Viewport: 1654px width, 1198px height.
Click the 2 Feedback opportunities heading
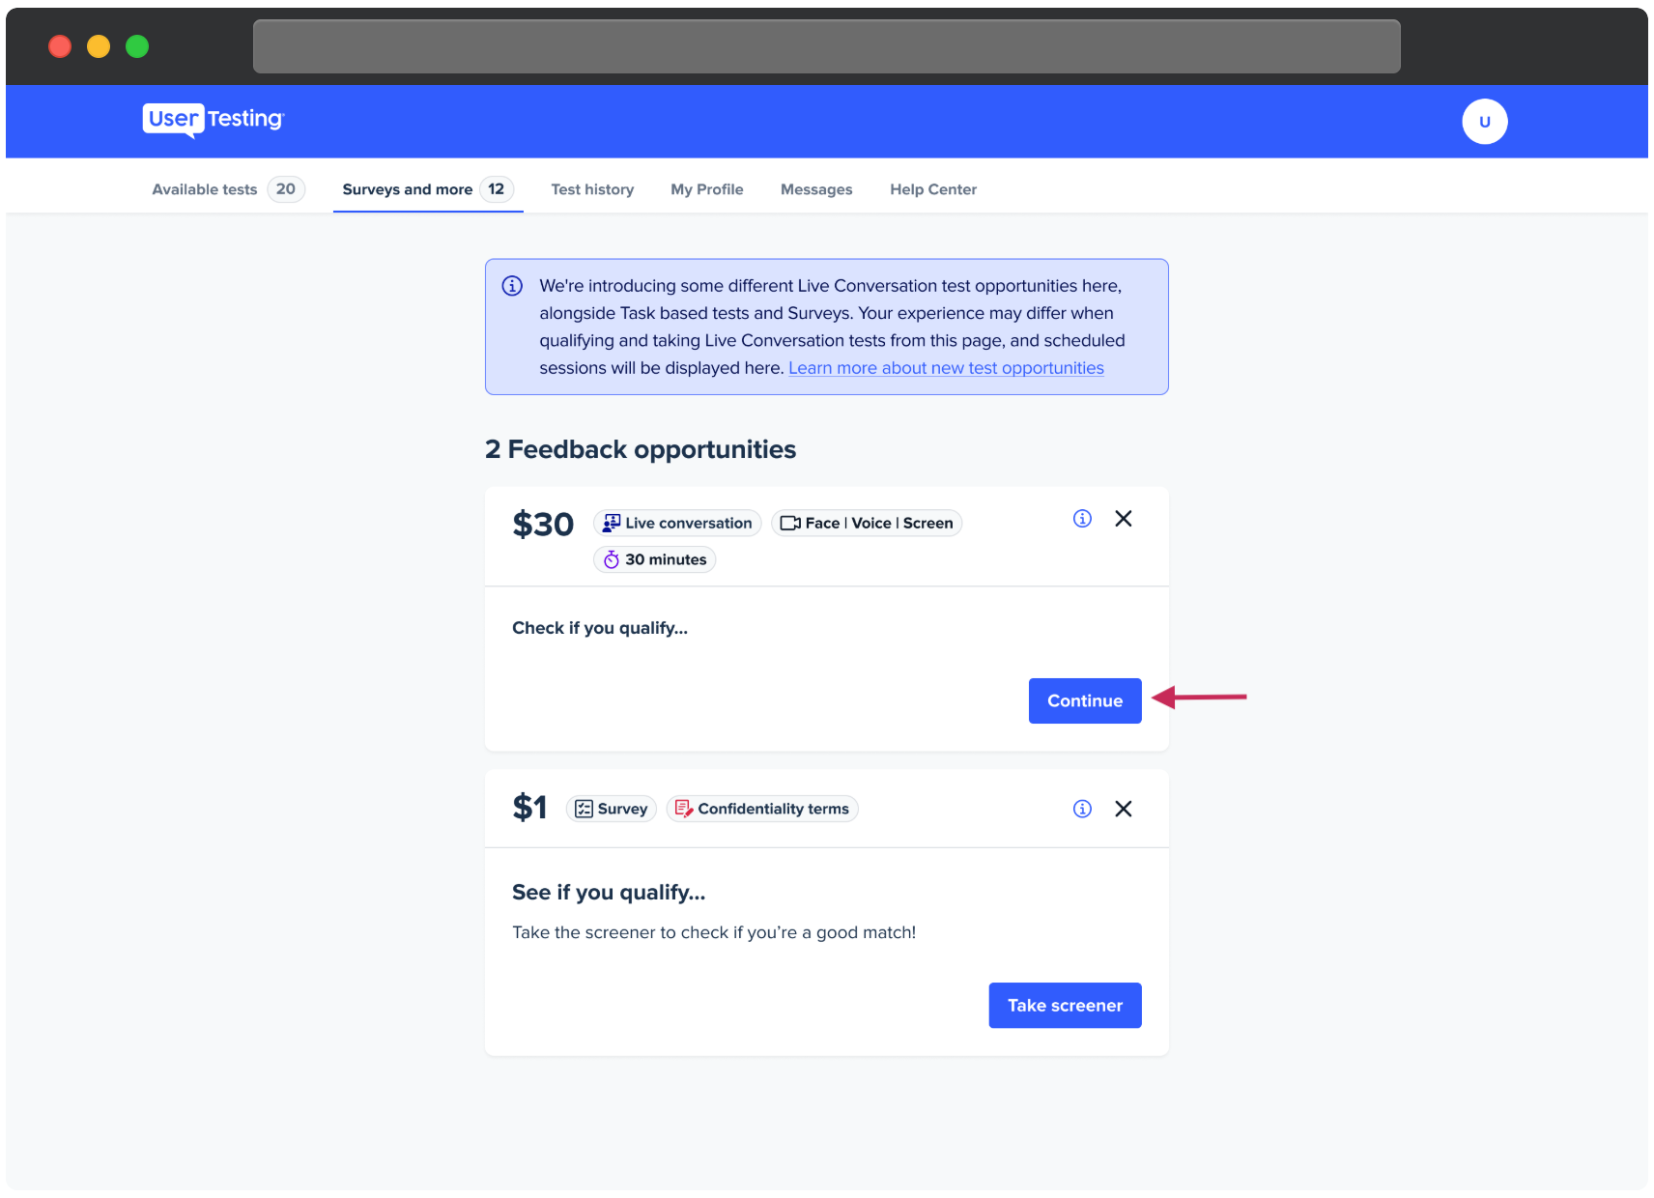[x=641, y=449]
